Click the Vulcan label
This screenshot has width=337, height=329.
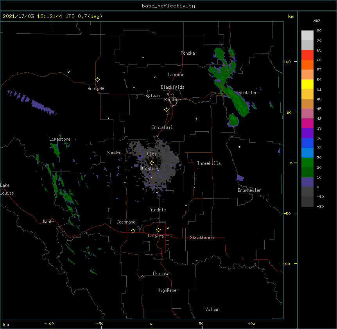click(x=212, y=309)
